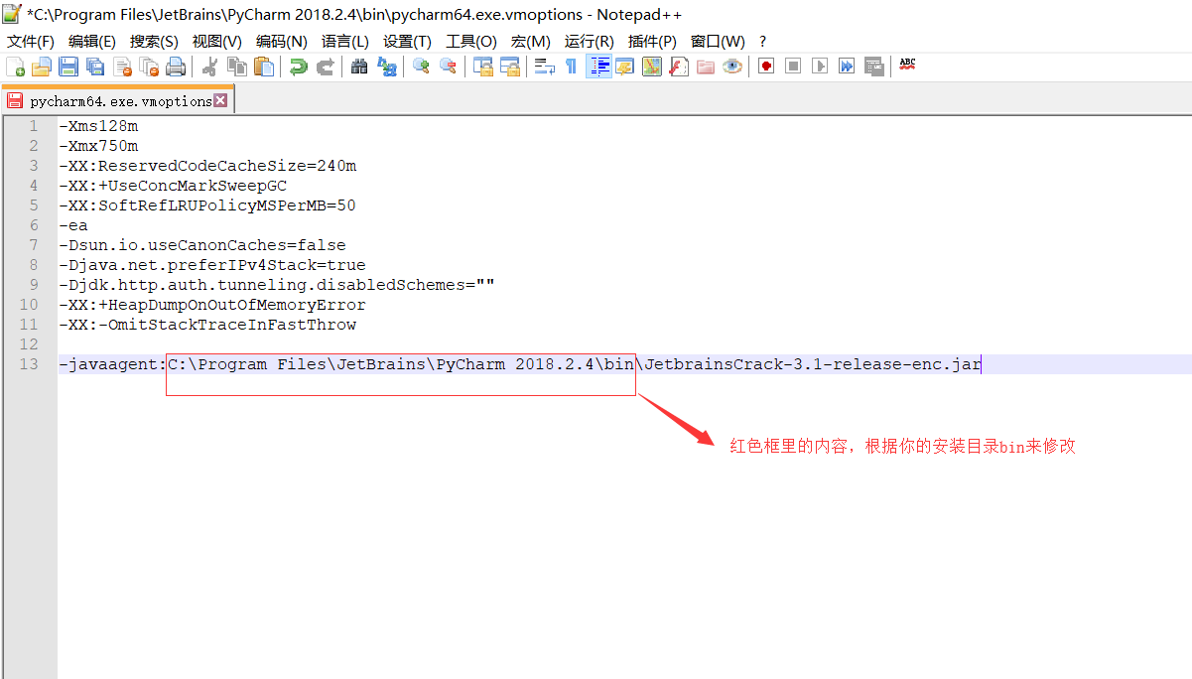Open the ? help menu
The image size is (1192, 679).
pos(762,41)
